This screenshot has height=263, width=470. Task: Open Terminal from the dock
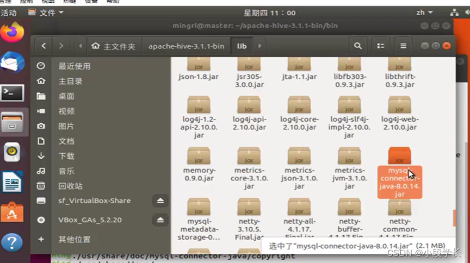[x=13, y=93]
